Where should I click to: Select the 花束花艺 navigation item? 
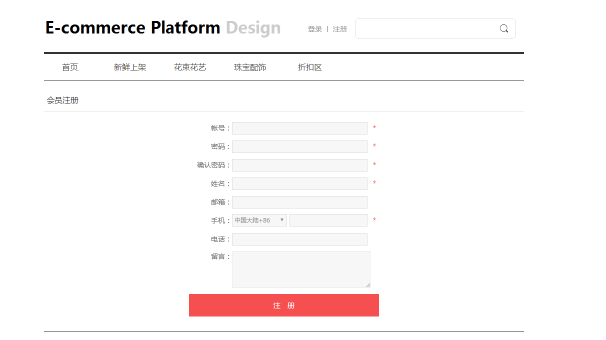(x=190, y=67)
